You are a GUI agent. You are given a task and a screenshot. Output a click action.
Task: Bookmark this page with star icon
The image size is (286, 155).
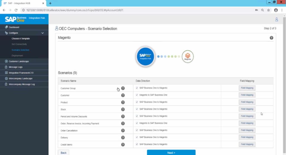point(268,10)
